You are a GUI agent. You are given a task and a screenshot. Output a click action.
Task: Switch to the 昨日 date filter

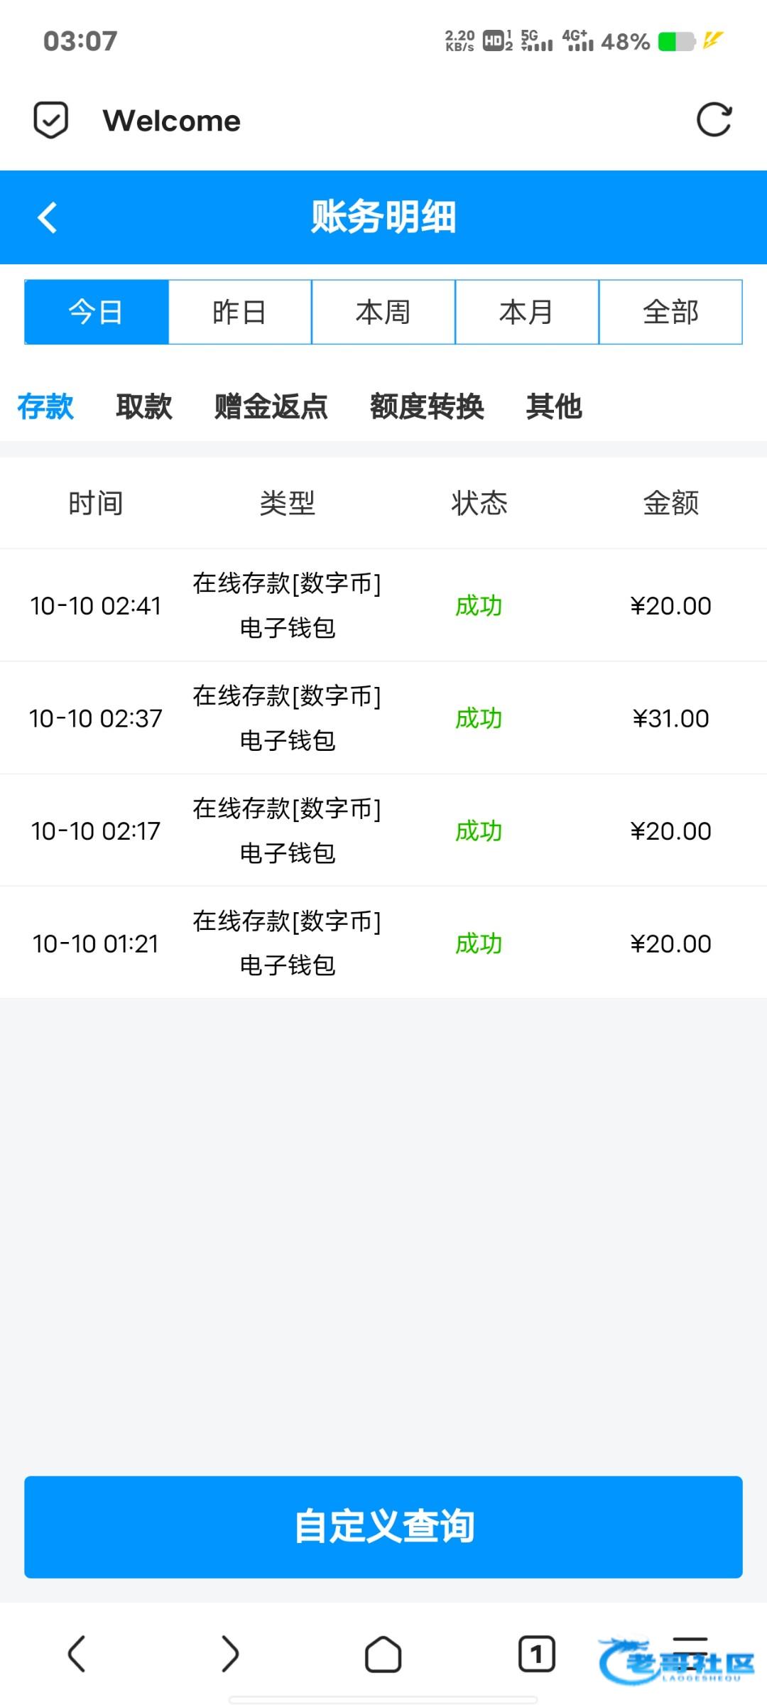240,312
